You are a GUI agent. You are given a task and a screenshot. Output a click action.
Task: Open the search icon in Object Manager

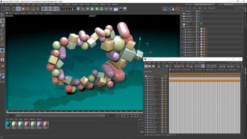pyautogui.click(x=235, y=8)
